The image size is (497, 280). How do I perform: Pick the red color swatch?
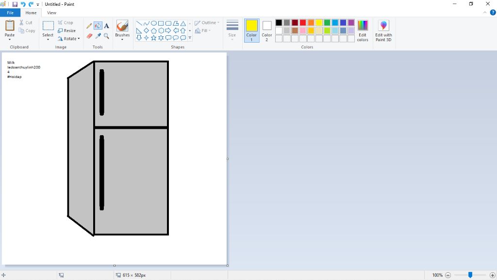[303, 22]
